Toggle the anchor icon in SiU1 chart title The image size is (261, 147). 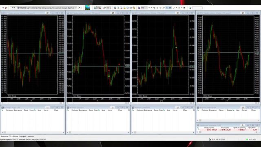[113, 13]
